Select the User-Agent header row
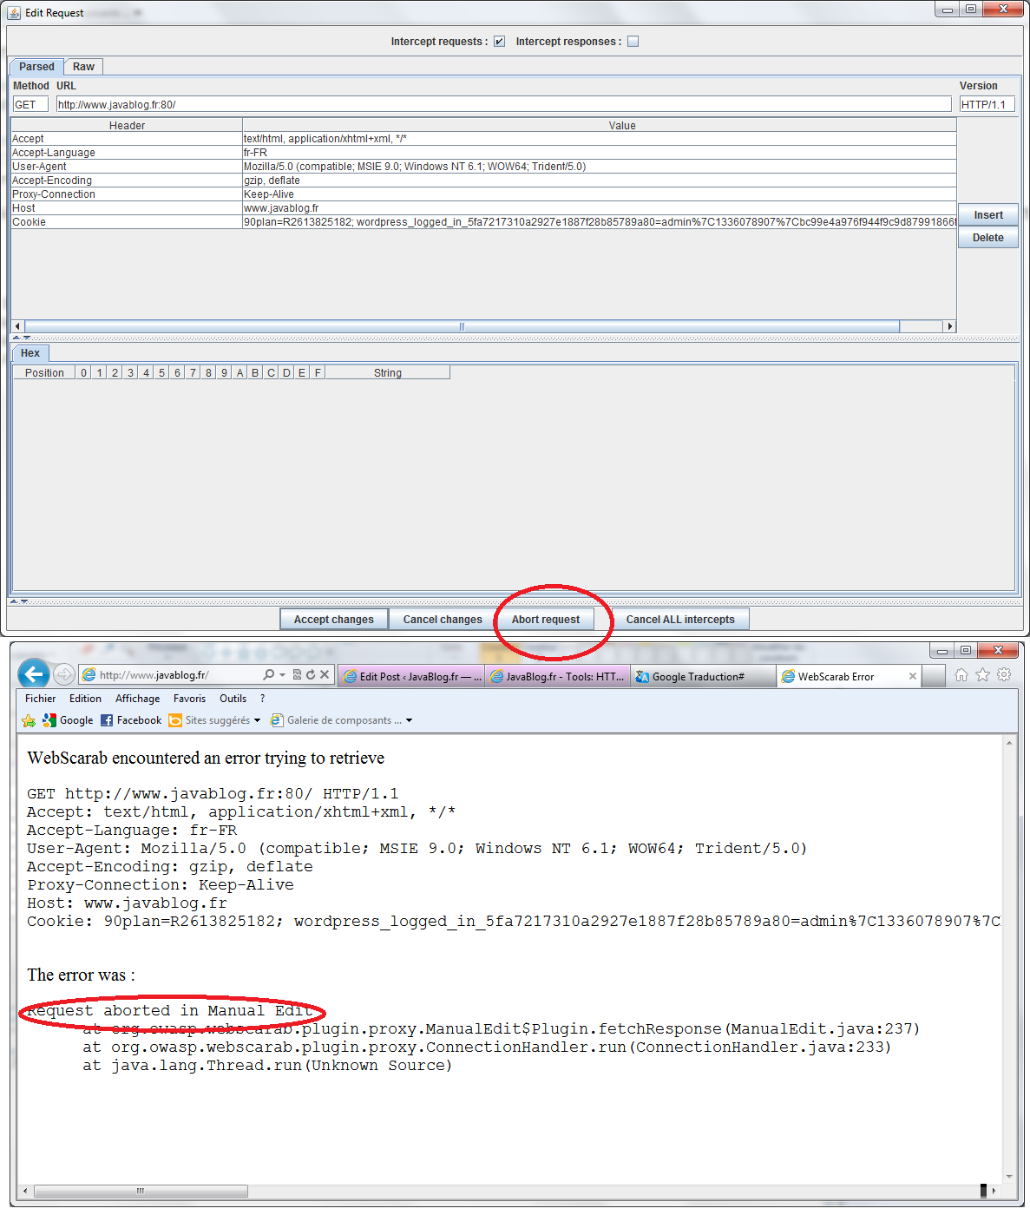The width and height of the screenshot is (1030, 1215). (x=483, y=167)
